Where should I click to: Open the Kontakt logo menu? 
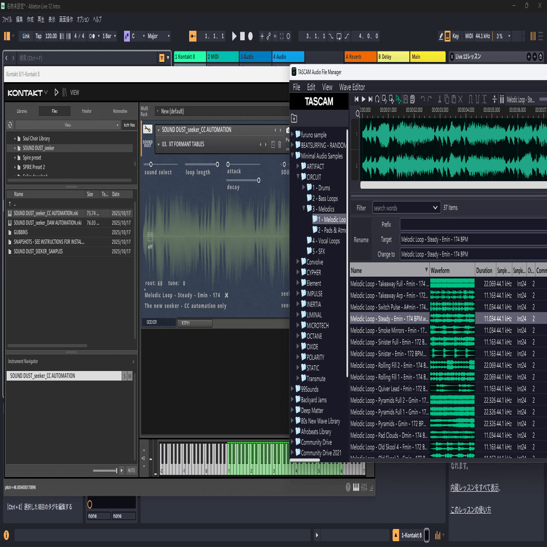(x=28, y=93)
